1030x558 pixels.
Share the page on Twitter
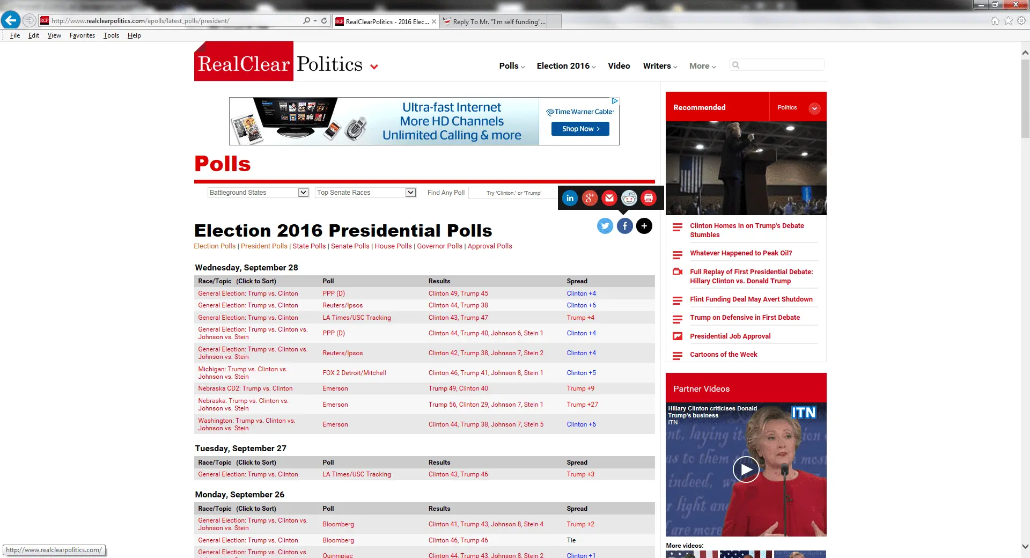click(x=605, y=226)
